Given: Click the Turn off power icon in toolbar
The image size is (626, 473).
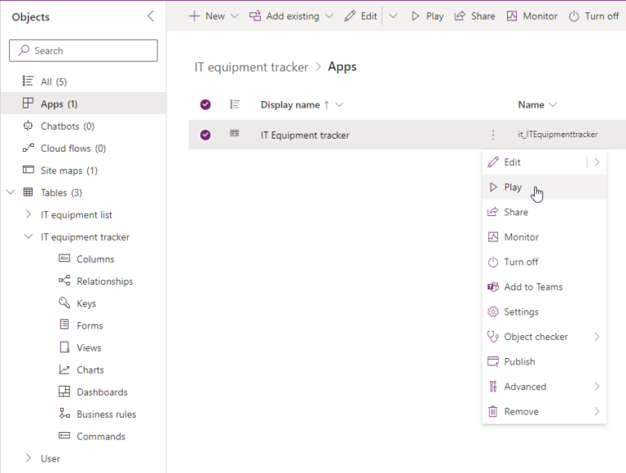Looking at the screenshot, I should 574,16.
